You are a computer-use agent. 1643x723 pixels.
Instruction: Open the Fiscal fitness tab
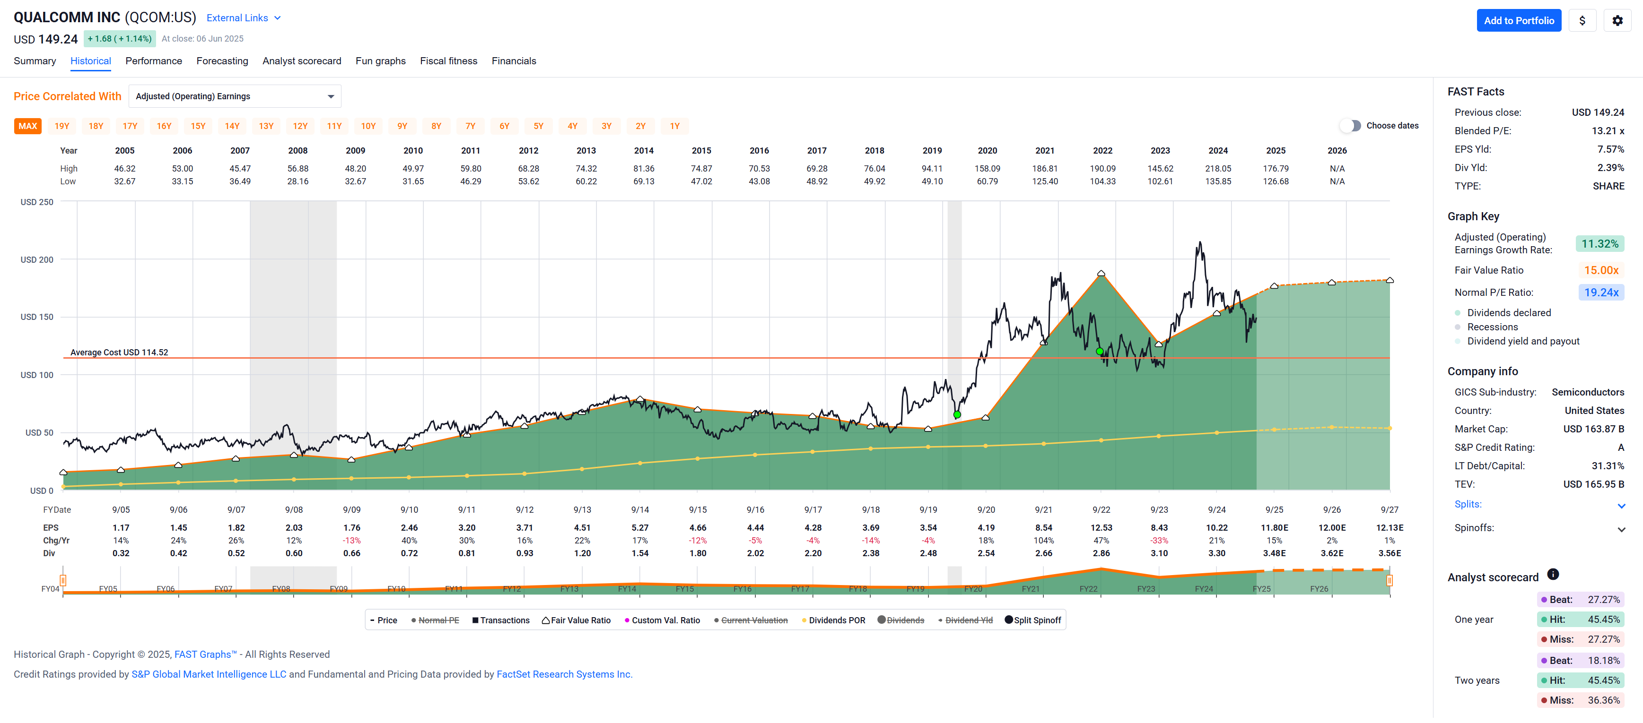(448, 61)
